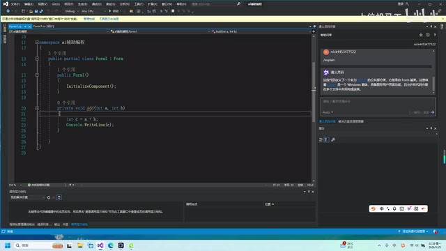Click the Save file toolbar icon
This screenshot has height=251, width=446.
coord(36,11)
